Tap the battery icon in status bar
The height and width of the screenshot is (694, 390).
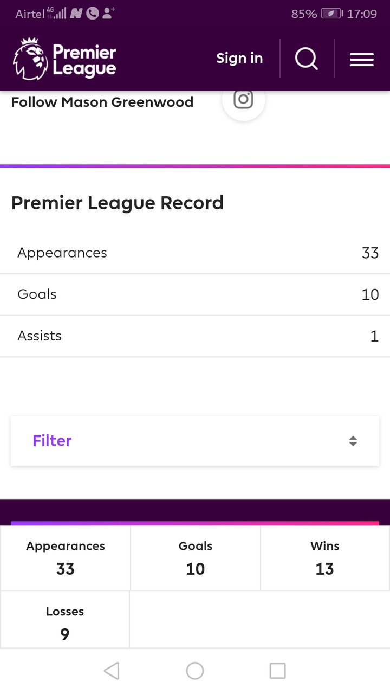pyautogui.click(x=331, y=14)
